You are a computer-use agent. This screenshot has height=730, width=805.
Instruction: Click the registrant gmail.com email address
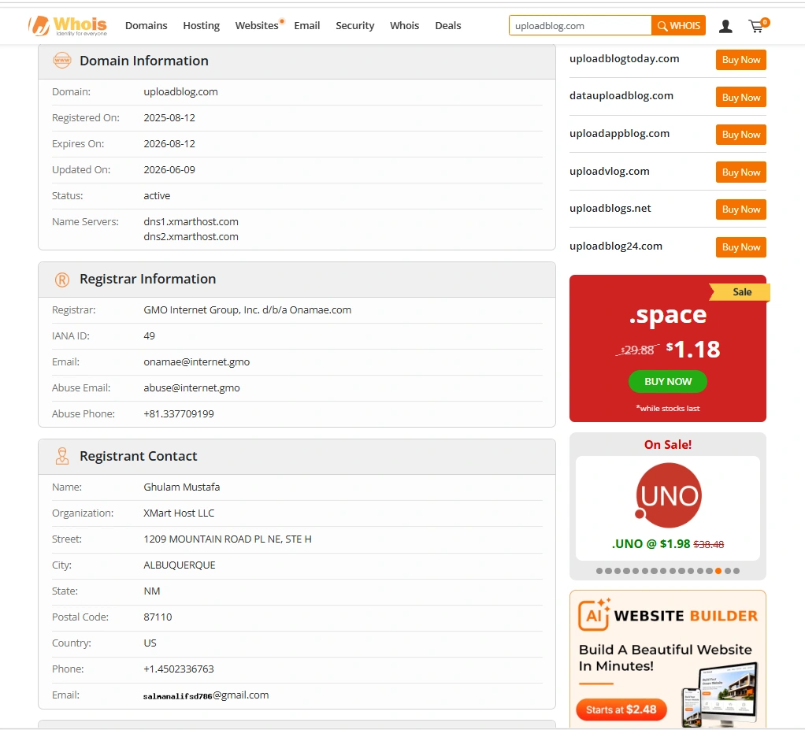tap(206, 695)
